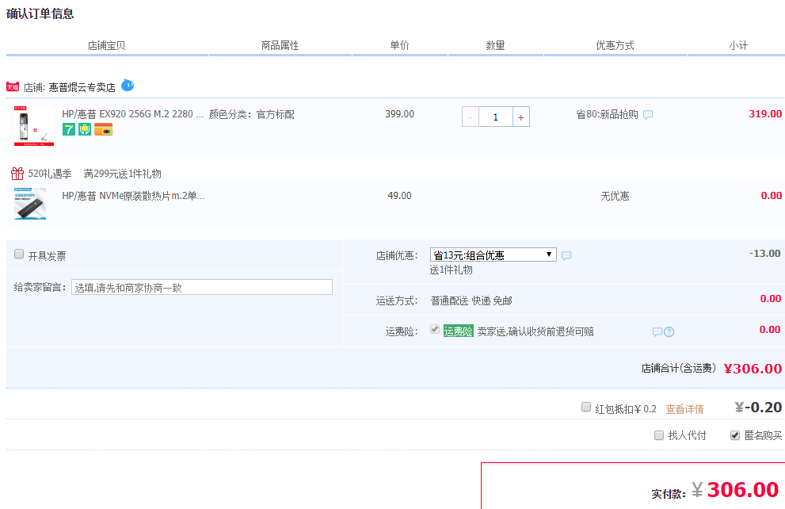This screenshot has height=509, width=785.
Task: Click the 49.00 heatsink unit price
Action: (x=399, y=196)
